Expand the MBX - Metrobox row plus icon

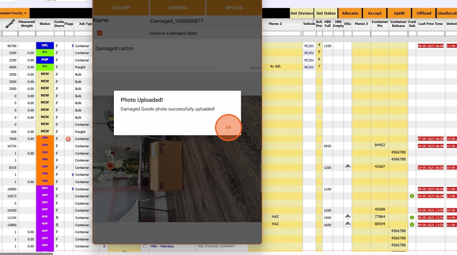[x=104, y=246]
